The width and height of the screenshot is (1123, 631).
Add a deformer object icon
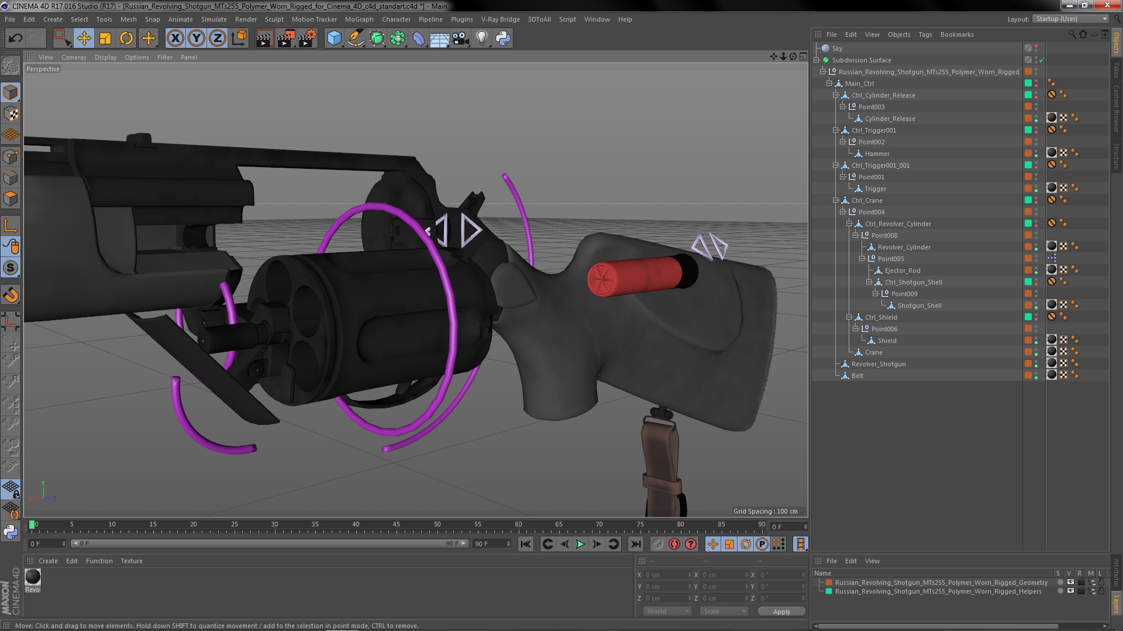tap(419, 39)
